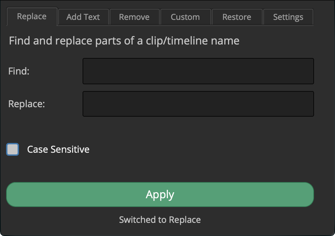Click the 'Find:' field label
Image resolution: width=335 pixels, height=236 pixels.
[x=19, y=71]
